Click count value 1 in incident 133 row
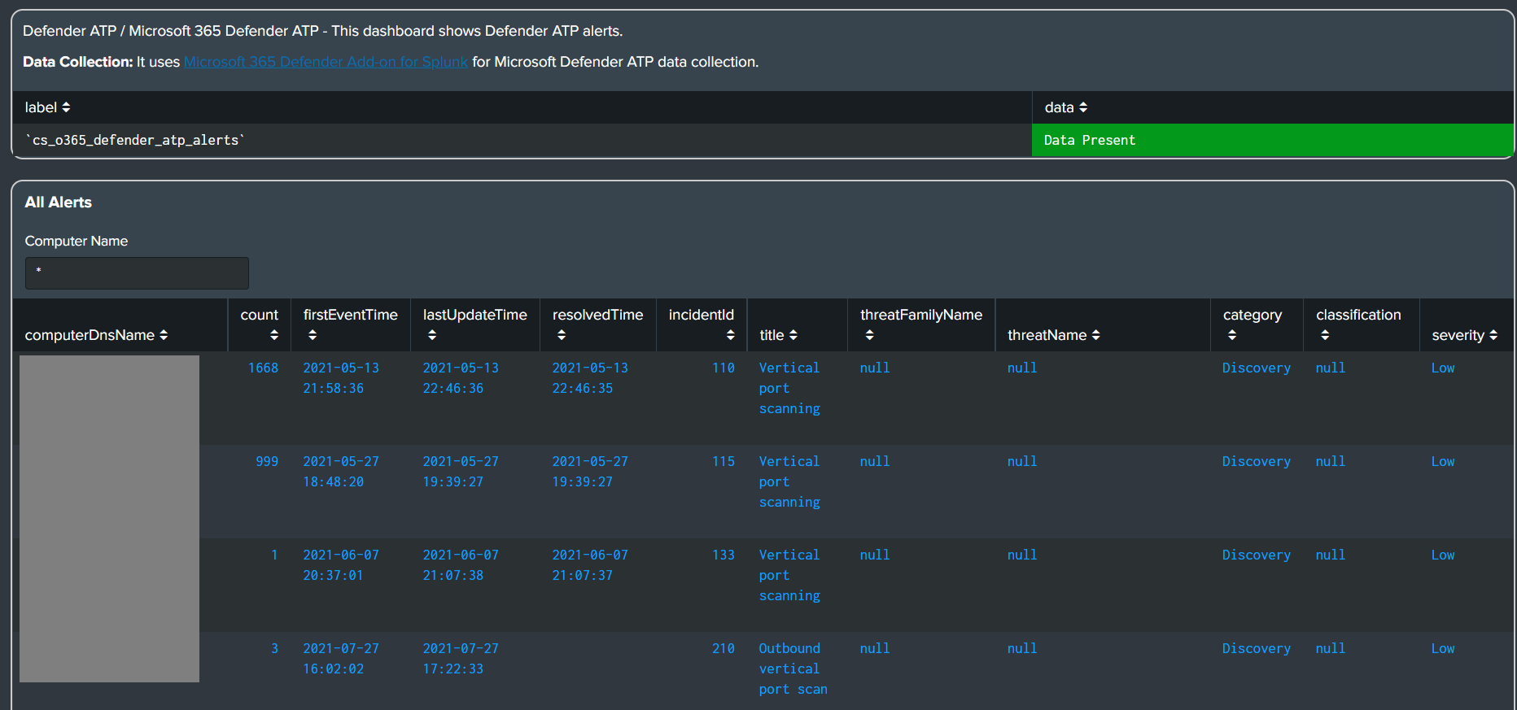 (x=274, y=555)
